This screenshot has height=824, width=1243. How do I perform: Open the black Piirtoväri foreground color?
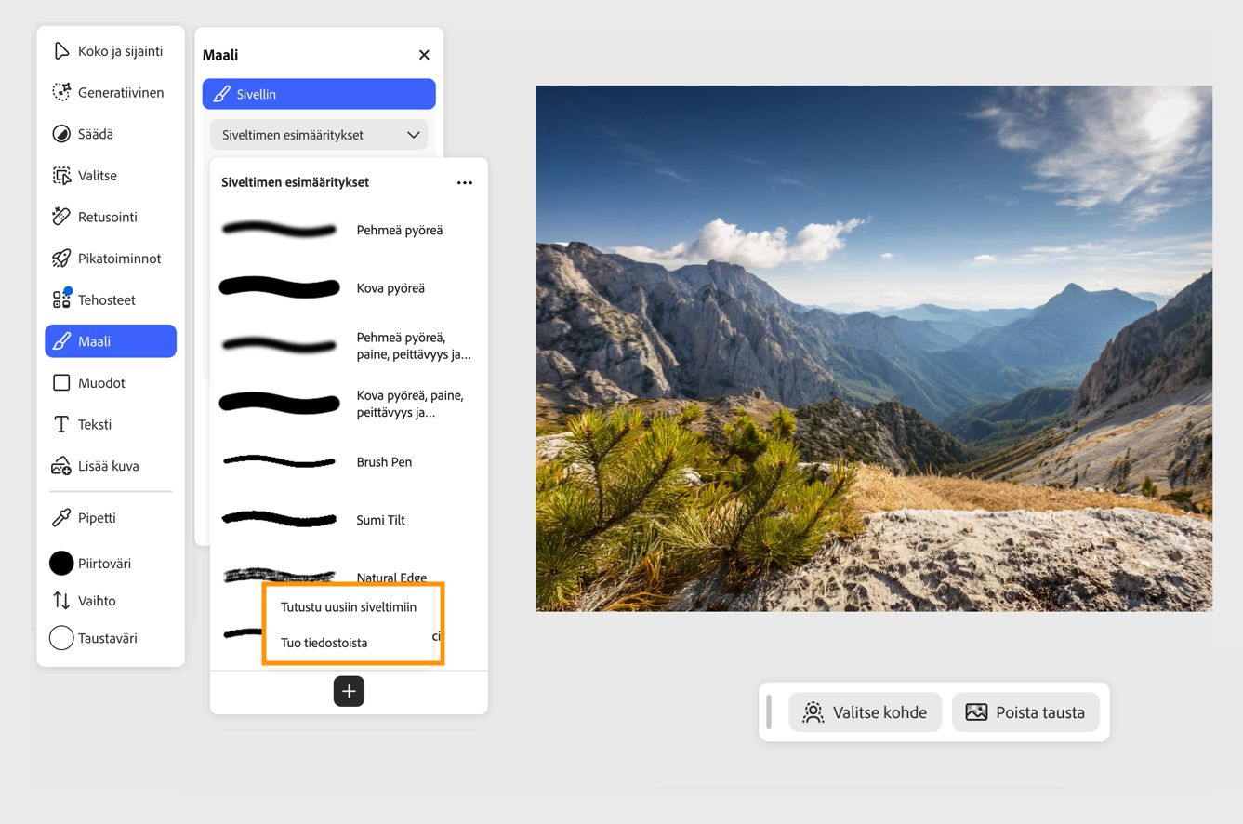pyautogui.click(x=61, y=563)
